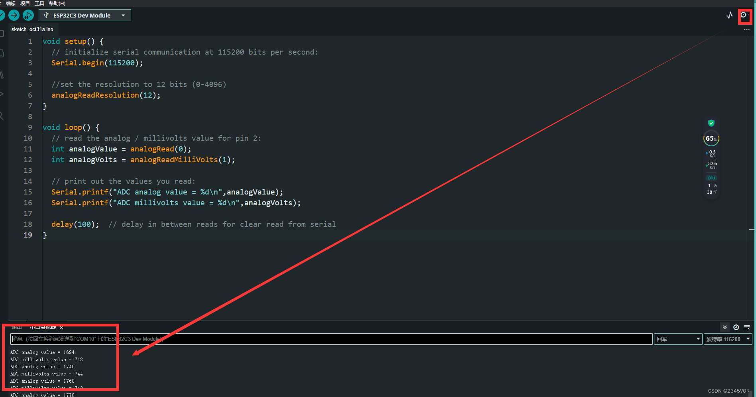
Task: Open the Library Manager icon in sidebar
Action: 2,74
